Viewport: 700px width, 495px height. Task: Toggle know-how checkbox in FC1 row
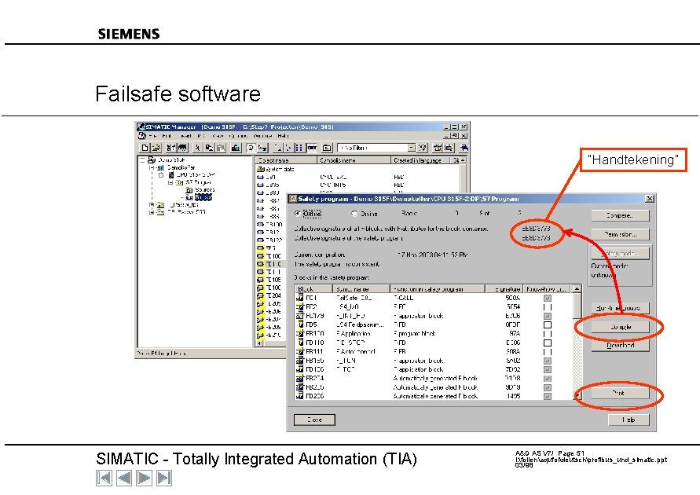548,298
